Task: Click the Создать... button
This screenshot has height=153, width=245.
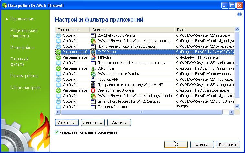Action: [x=67, y=123]
